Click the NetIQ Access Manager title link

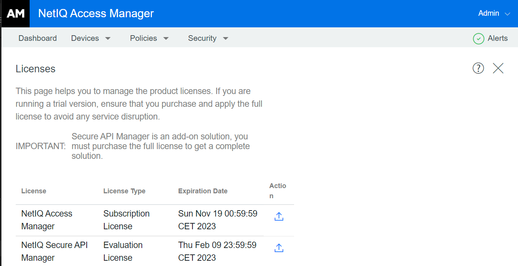pyautogui.click(x=96, y=13)
